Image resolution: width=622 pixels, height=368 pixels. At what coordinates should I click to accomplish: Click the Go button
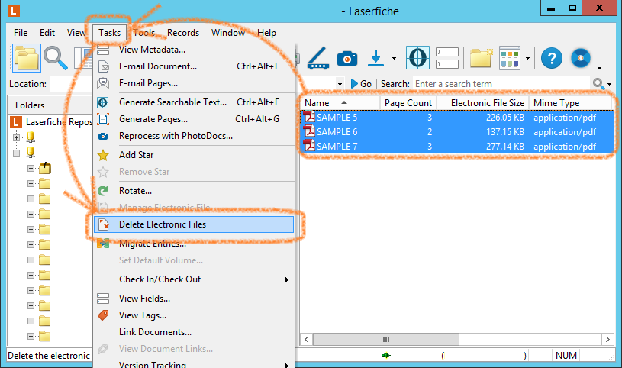click(361, 84)
